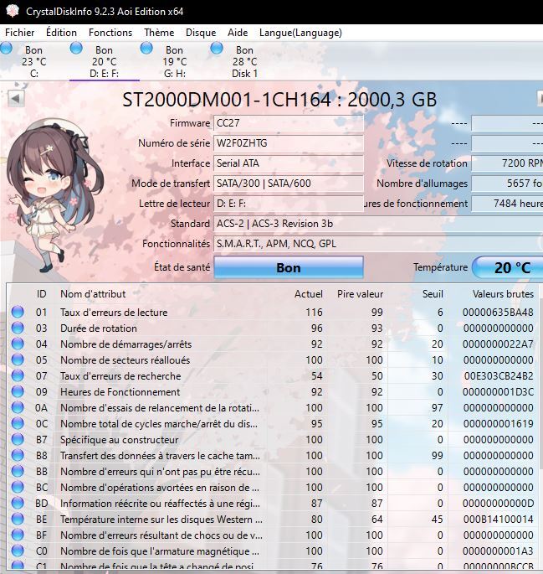Select the Disk 1 tab at 28 °C
The width and height of the screenshot is (543, 574).
click(244, 61)
